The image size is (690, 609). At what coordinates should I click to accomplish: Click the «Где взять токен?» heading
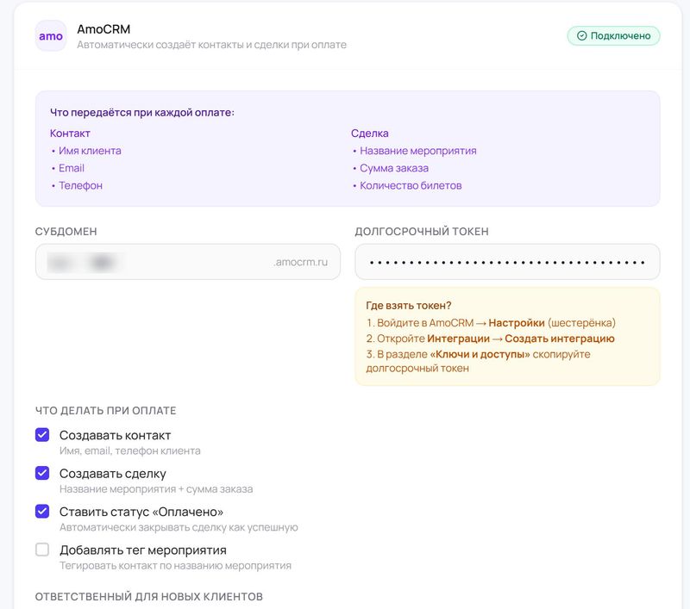(x=409, y=305)
